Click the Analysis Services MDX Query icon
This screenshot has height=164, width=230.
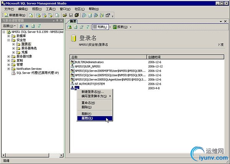point(38,15)
